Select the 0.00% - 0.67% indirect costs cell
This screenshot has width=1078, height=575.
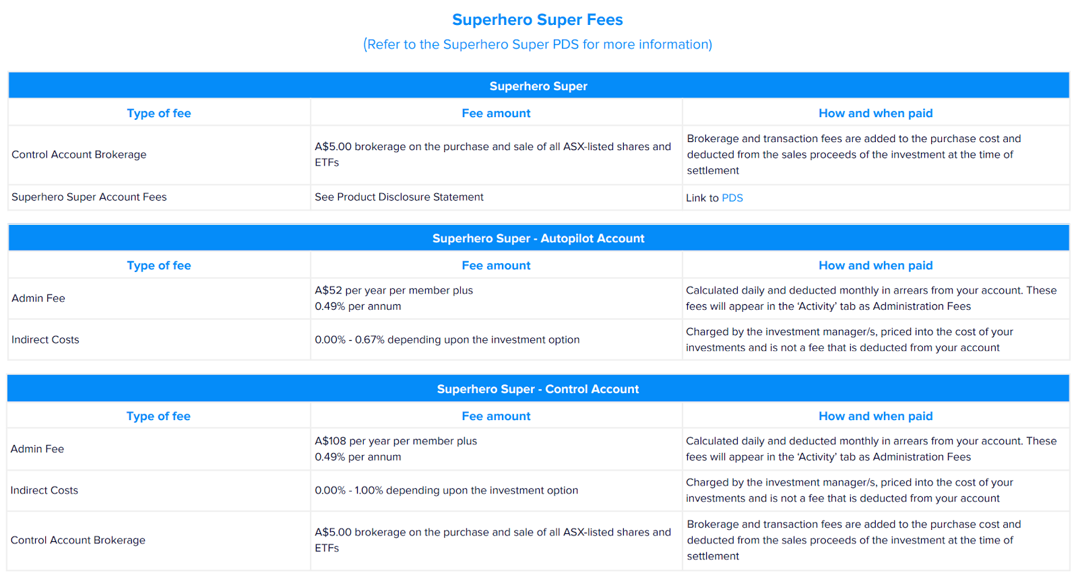pos(447,340)
